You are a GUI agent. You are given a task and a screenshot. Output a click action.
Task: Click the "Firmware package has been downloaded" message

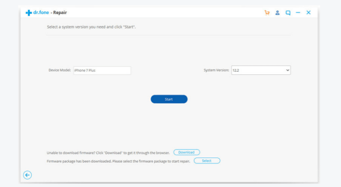click(x=118, y=161)
